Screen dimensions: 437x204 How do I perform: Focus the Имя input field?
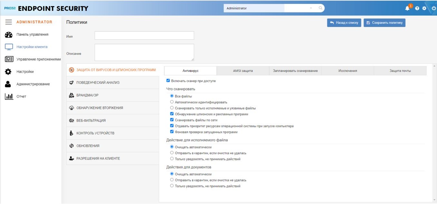(x=144, y=35)
